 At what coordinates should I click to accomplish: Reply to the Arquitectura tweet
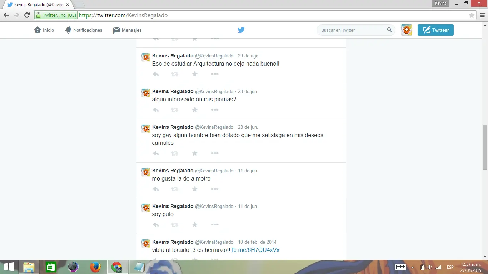156,74
